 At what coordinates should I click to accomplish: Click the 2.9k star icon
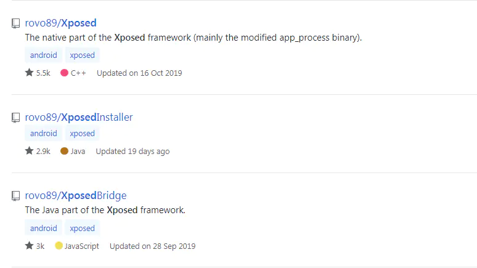tap(29, 151)
